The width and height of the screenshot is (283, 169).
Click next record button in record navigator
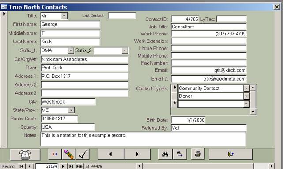pyautogui.click(x=63, y=166)
